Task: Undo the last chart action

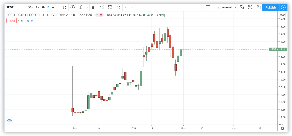Action: (x=126, y=7)
